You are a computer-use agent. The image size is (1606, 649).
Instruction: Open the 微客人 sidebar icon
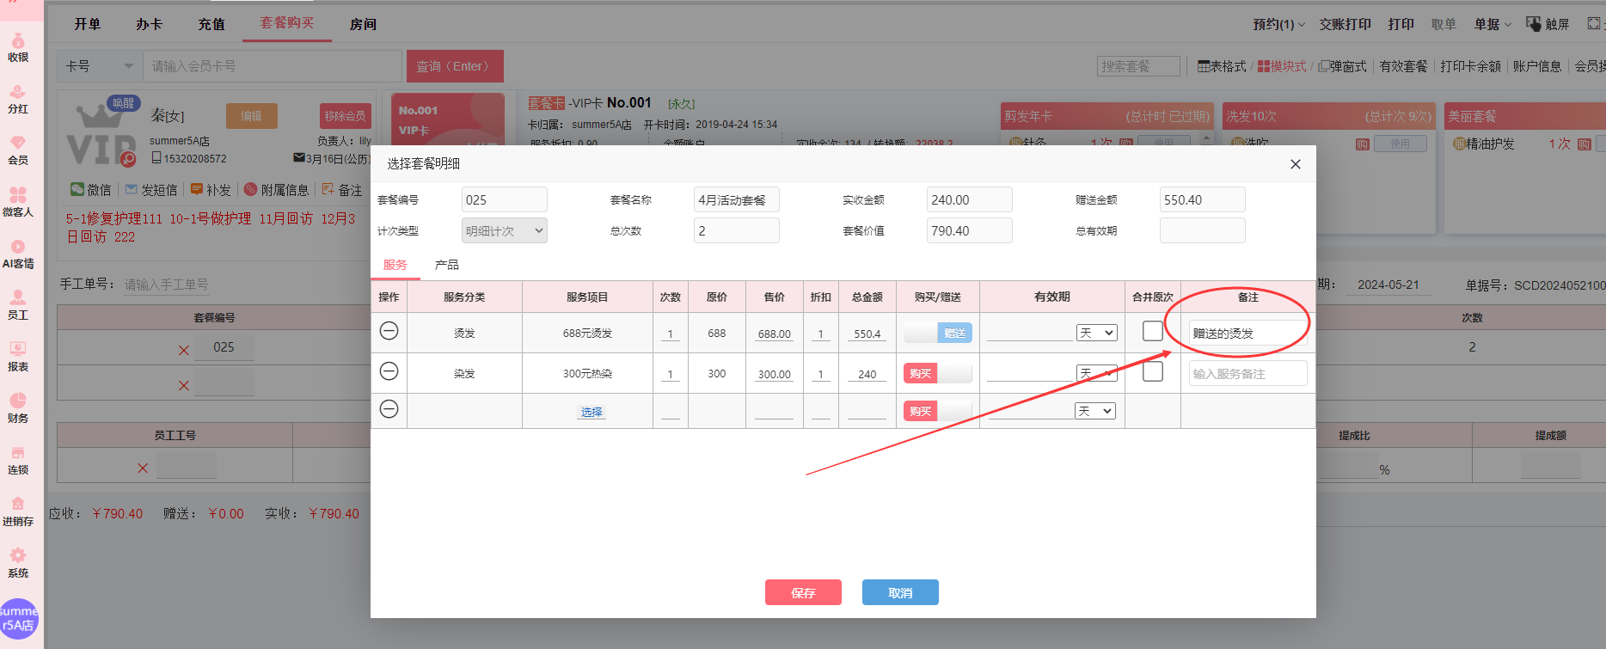pyautogui.click(x=18, y=203)
